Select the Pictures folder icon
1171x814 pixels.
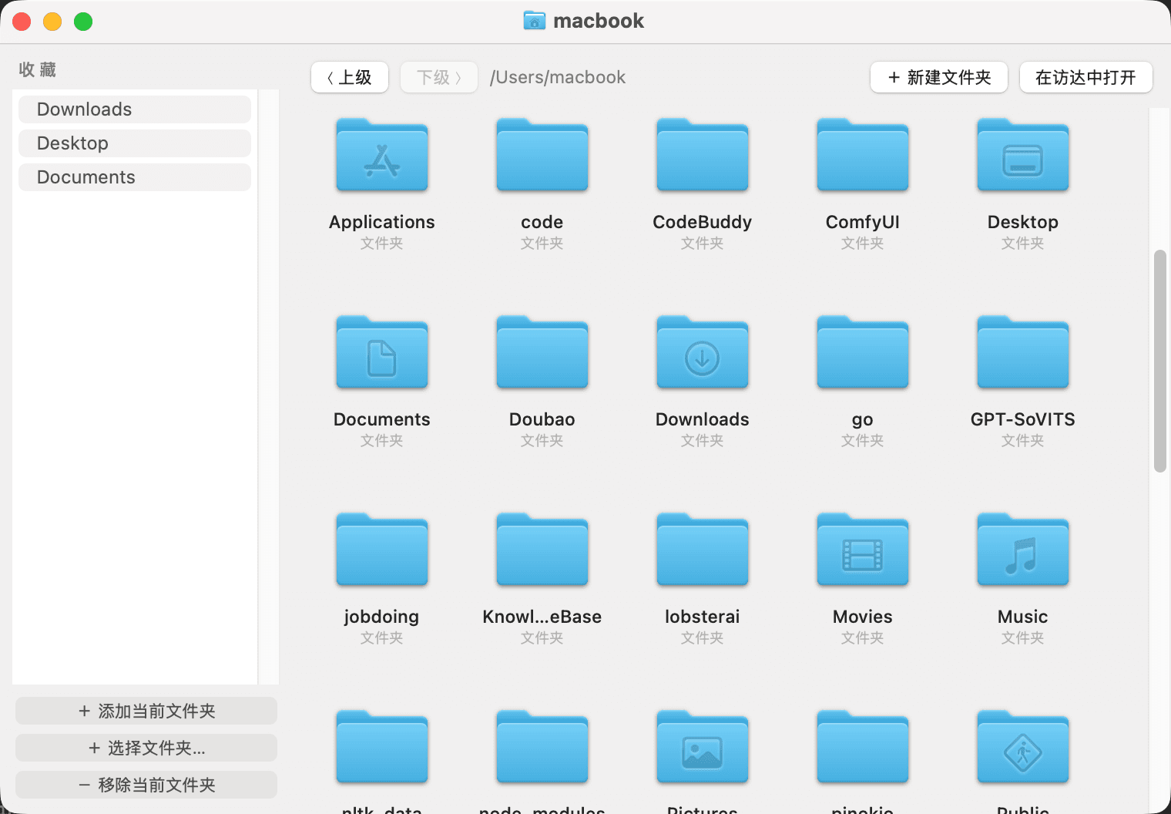tap(703, 747)
